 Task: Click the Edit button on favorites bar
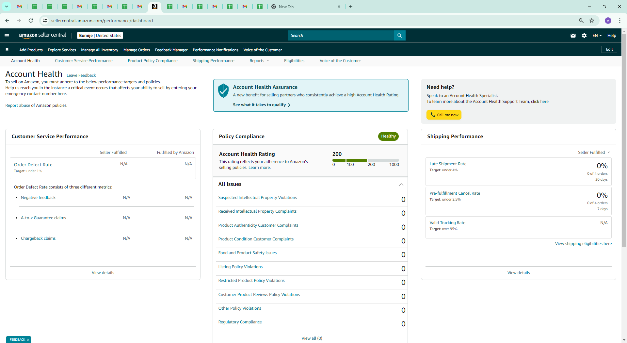[x=609, y=49]
